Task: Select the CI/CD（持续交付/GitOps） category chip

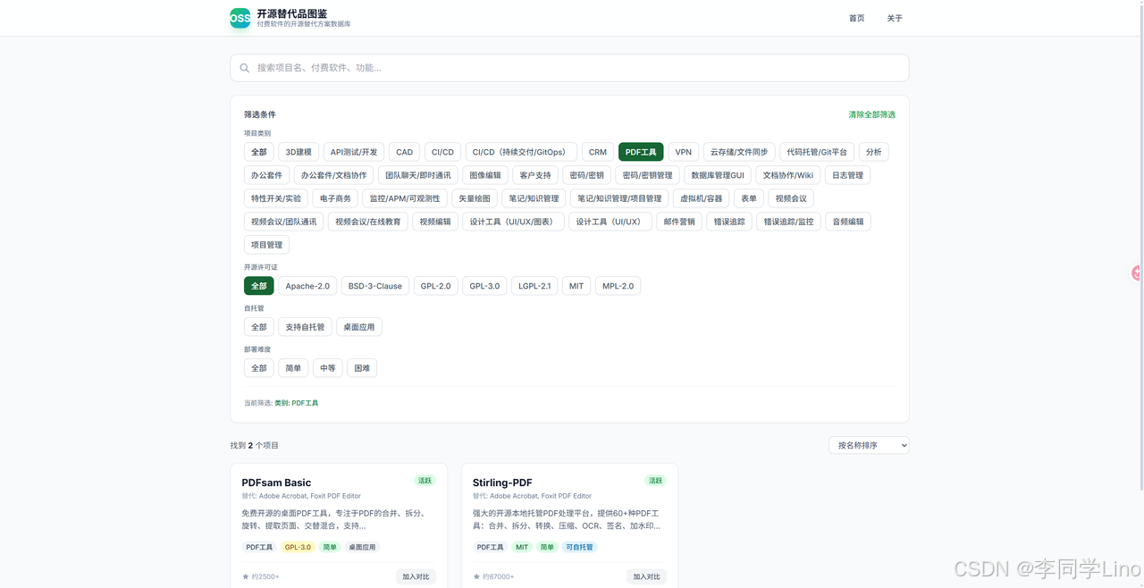Action: 519,152
